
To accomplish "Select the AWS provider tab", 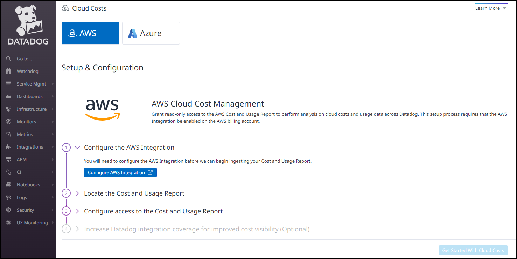I will pos(90,33).
